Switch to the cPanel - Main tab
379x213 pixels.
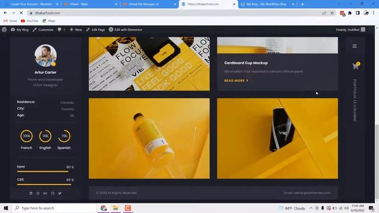click(90, 4)
